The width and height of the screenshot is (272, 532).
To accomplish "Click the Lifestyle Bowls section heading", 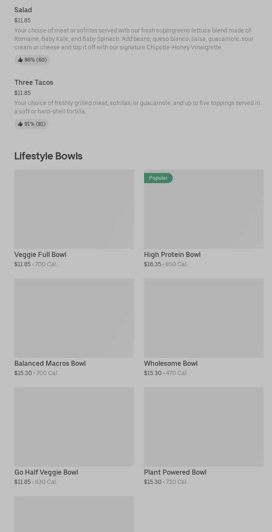I will click(x=48, y=156).
